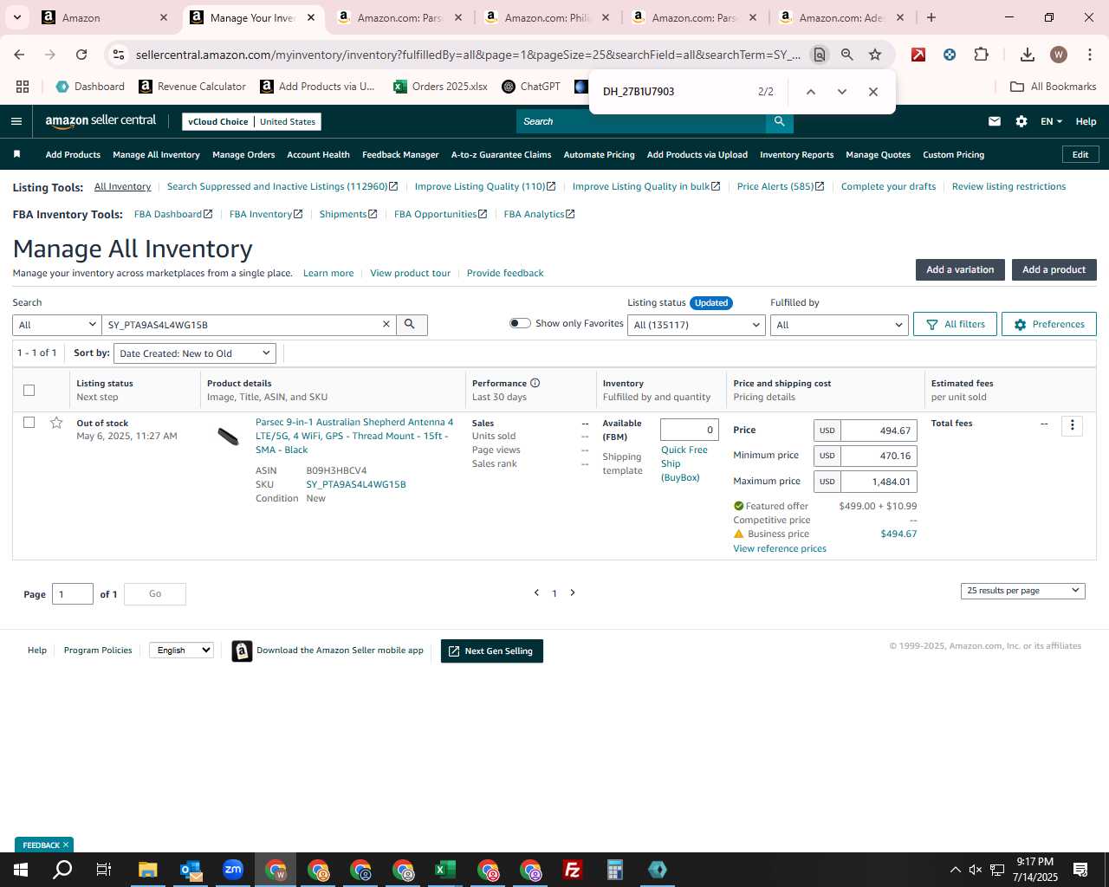Viewport: 1109px width, 887px height.
Task: Submit inventory search with the magnifier button
Action: [412, 325]
